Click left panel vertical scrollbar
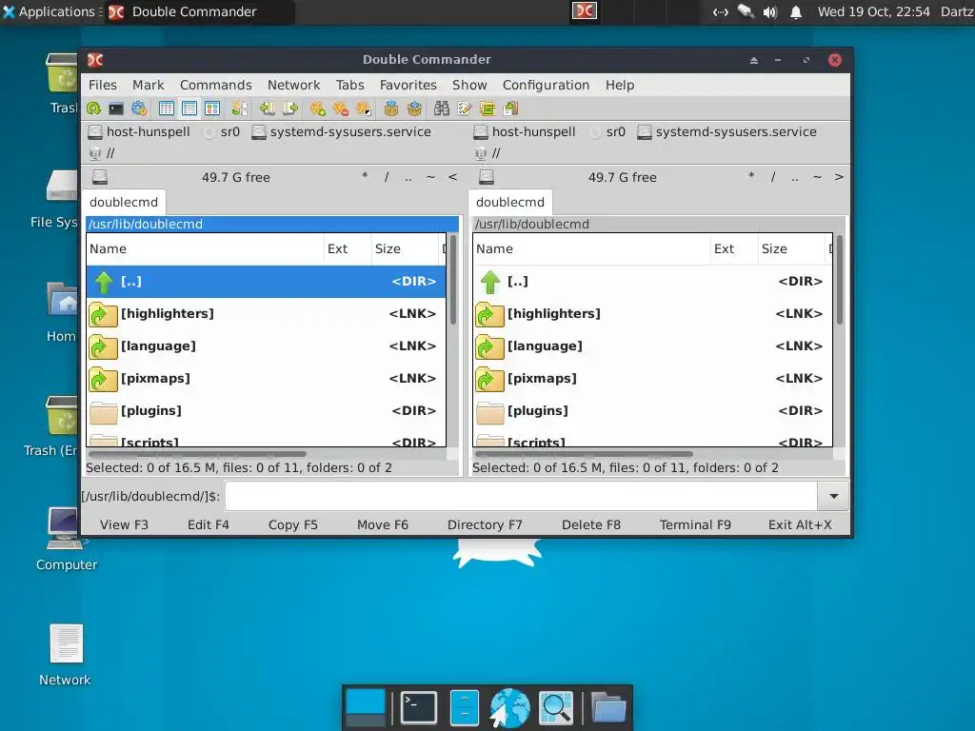The height and width of the screenshot is (731, 975). tap(453, 280)
